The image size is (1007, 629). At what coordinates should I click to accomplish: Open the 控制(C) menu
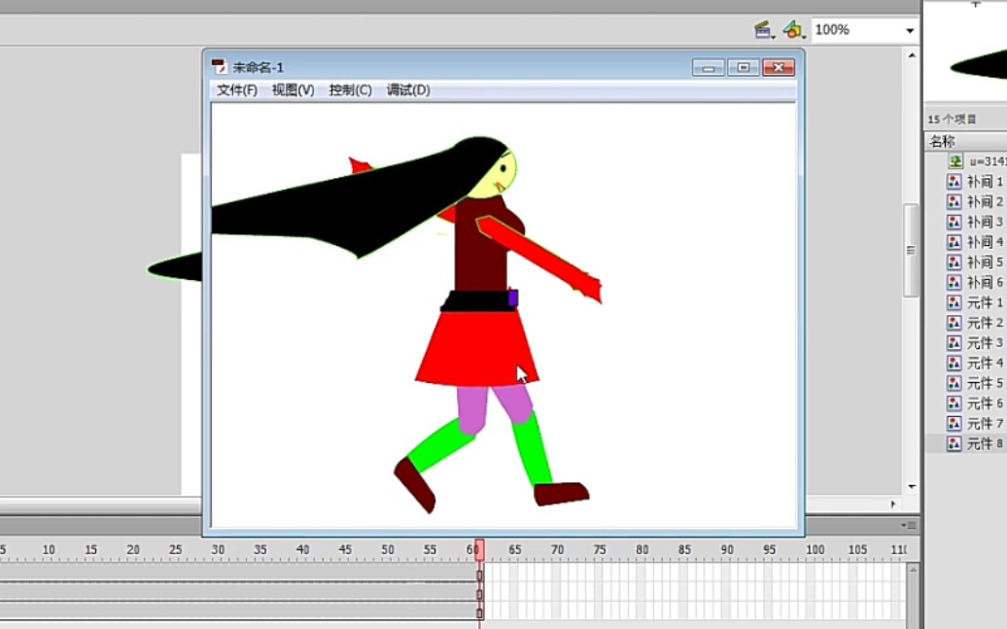tap(350, 90)
